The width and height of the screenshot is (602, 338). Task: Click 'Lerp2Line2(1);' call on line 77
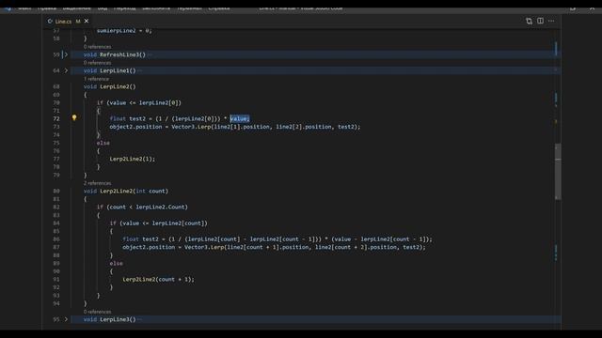pos(133,159)
